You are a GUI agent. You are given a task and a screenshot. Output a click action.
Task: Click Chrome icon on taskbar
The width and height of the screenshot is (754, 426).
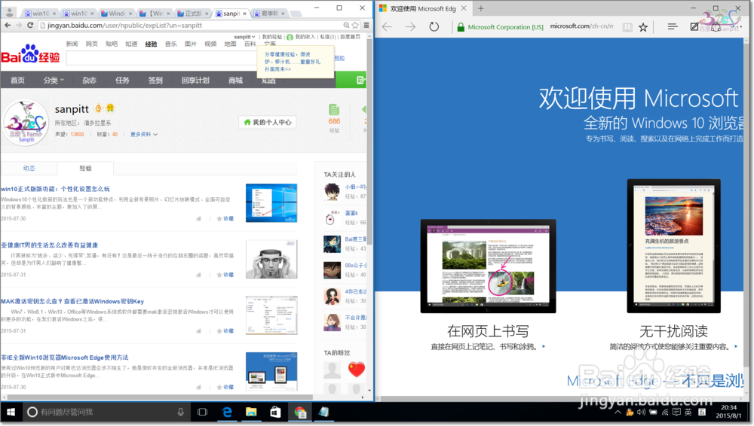[x=300, y=412]
